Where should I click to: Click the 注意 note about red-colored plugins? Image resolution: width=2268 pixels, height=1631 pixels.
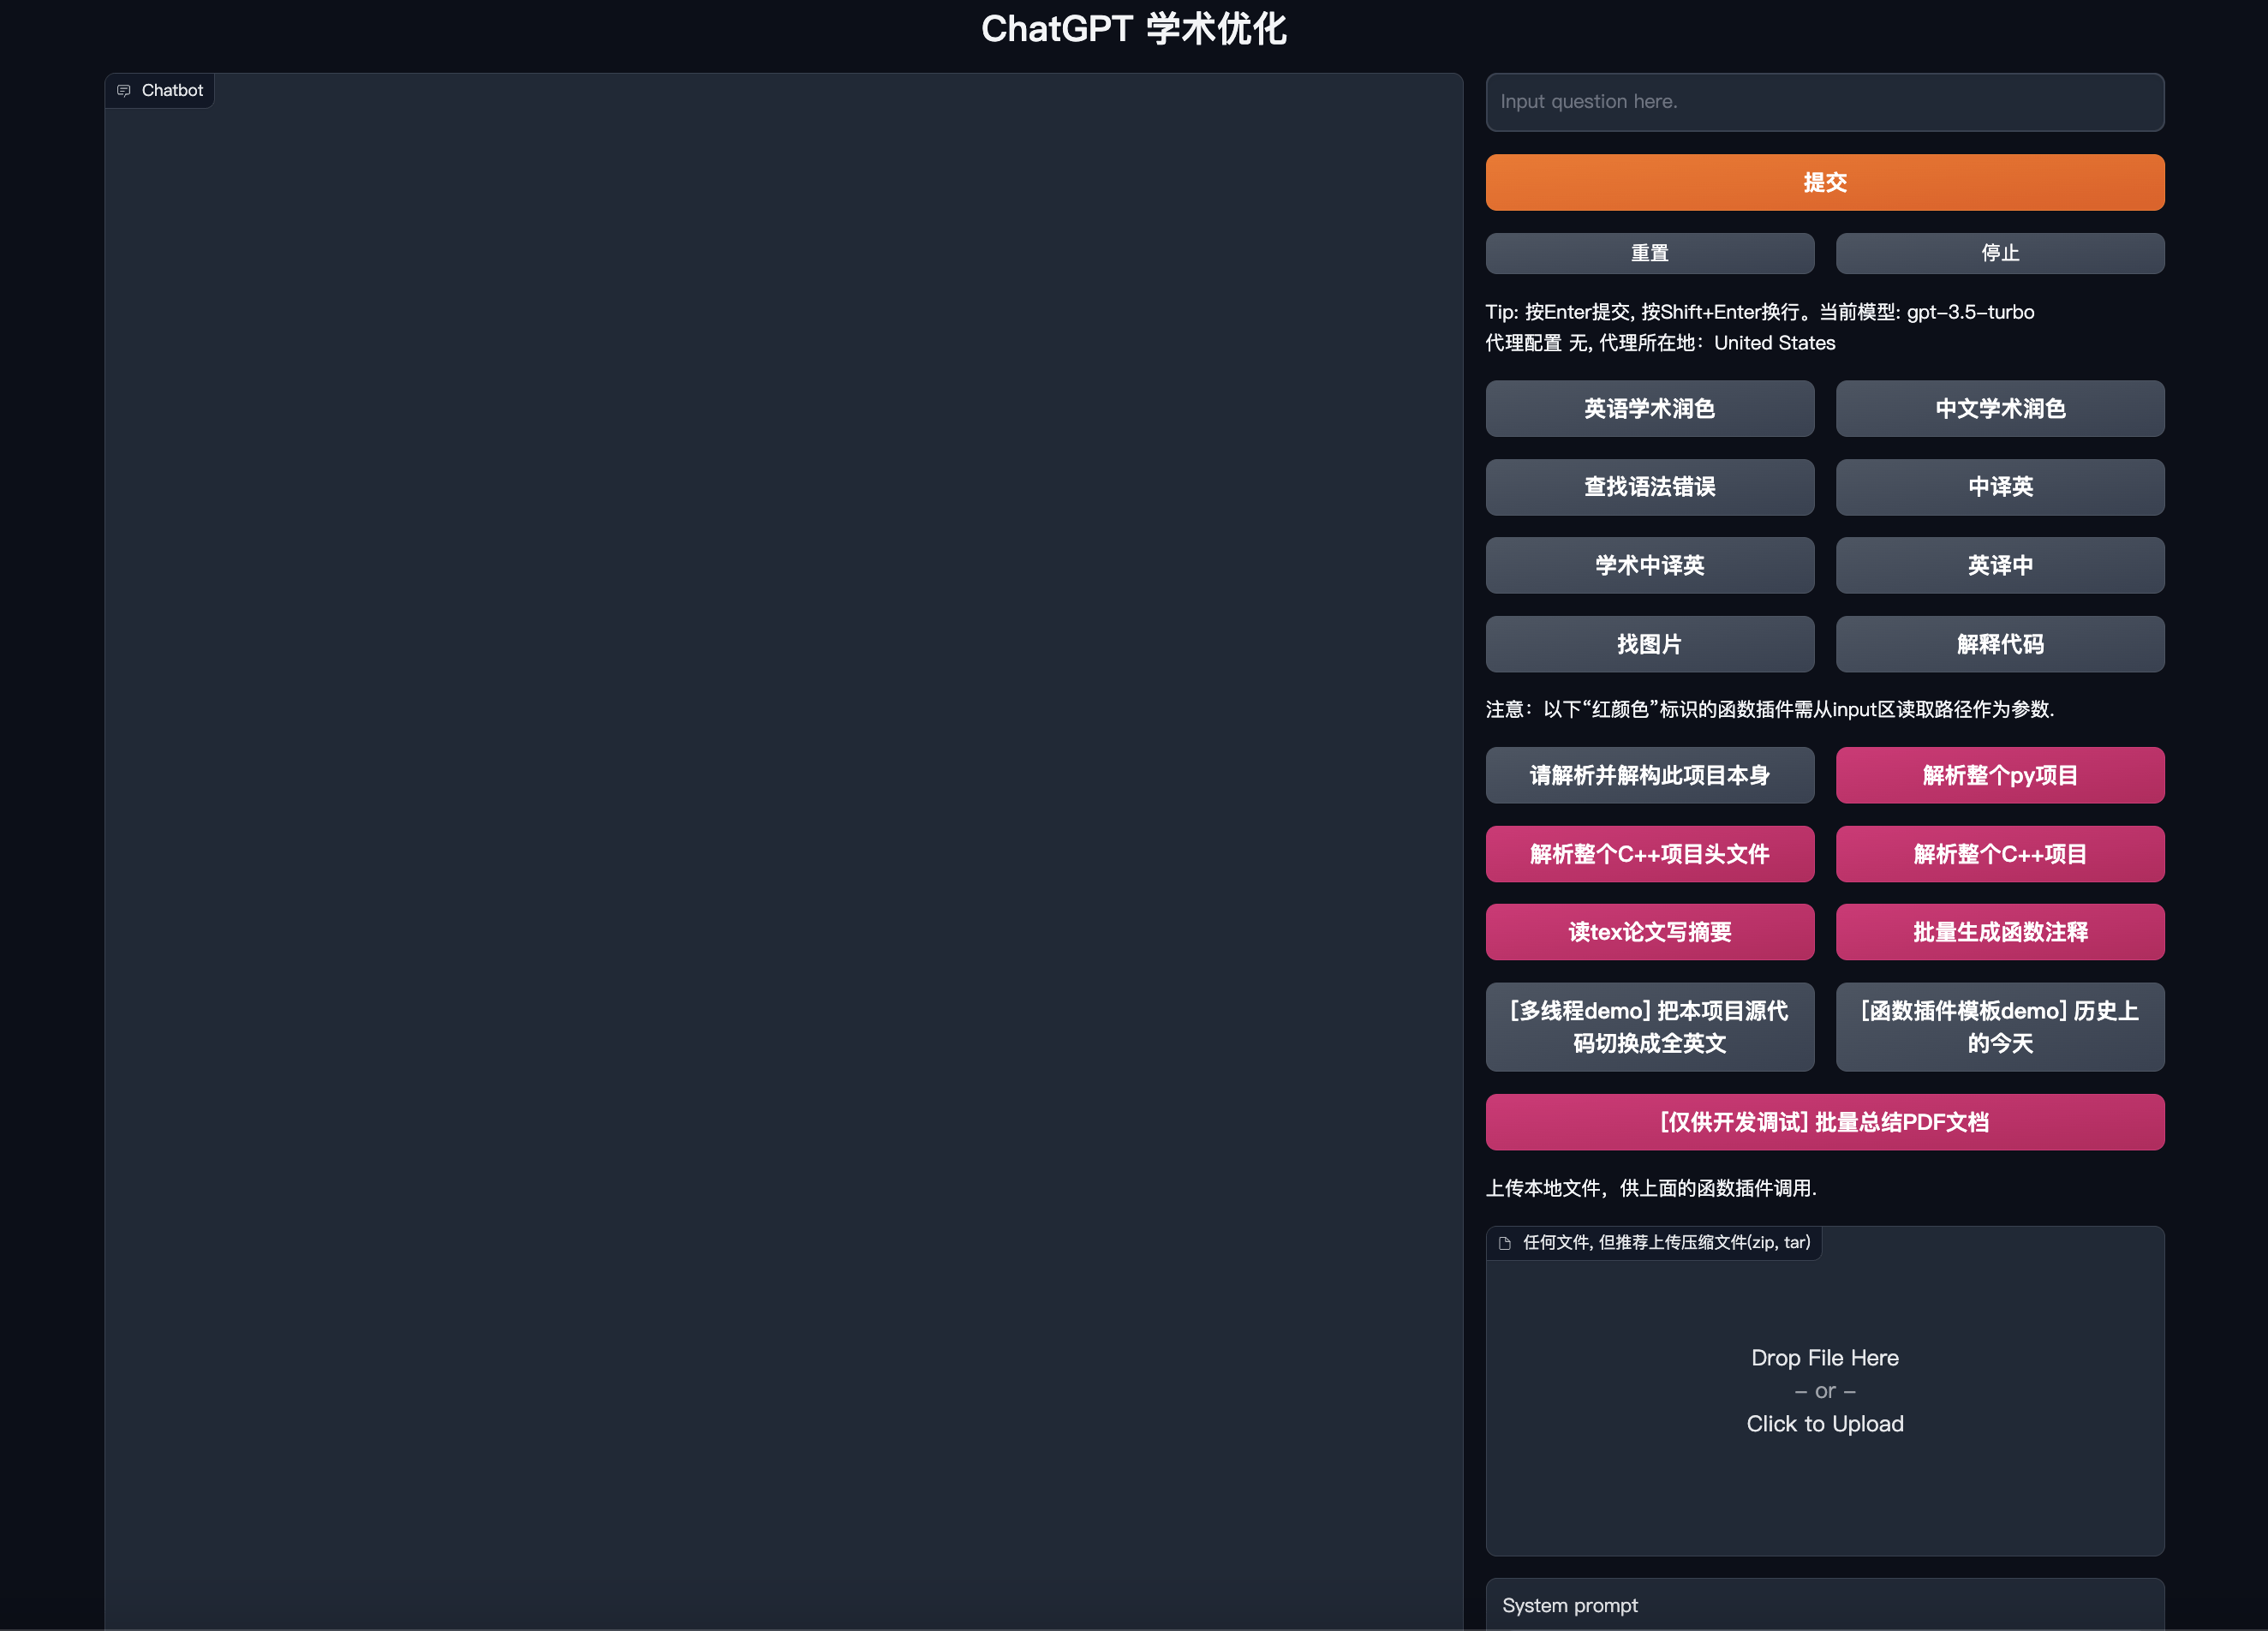[x=1769, y=709]
